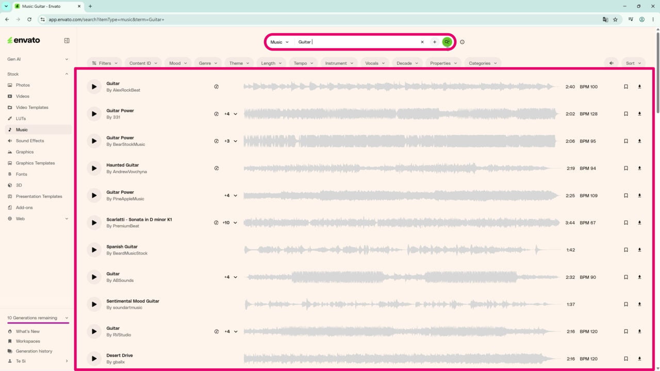Click into the Guitar search field
660x371 pixels.
point(357,42)
